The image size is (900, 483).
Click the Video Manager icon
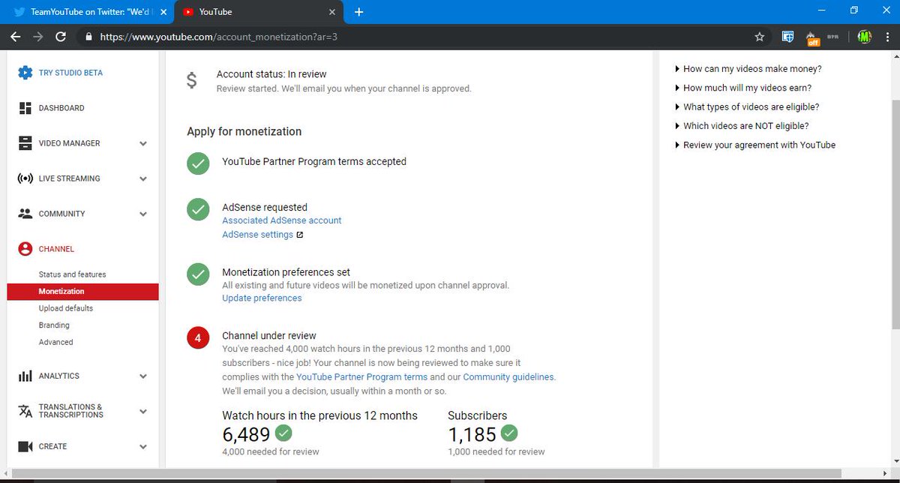tap(25, 143)
